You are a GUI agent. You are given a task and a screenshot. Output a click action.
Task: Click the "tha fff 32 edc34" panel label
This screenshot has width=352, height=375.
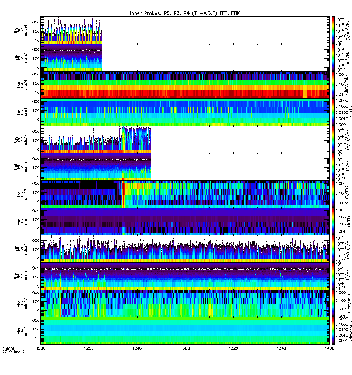(21, 30)
